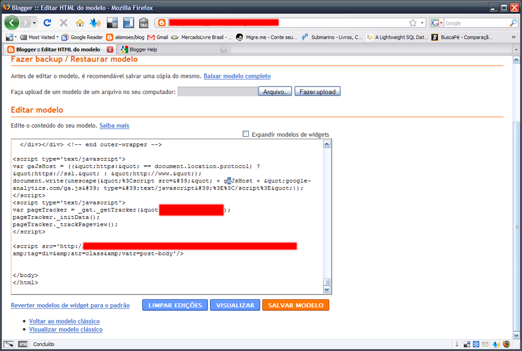Open Google Reader bookmark

(x=82, y=37)
